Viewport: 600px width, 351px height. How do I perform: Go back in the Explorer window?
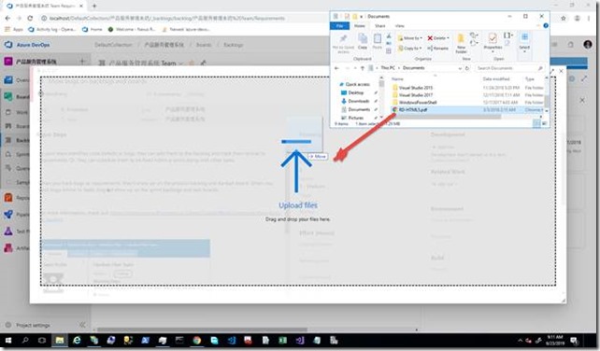pos(336,68)
